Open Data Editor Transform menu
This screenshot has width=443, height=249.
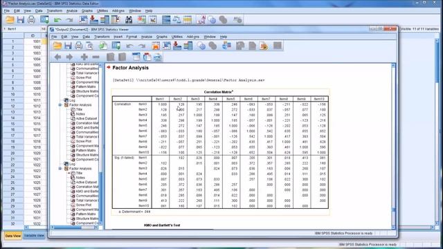54,11
